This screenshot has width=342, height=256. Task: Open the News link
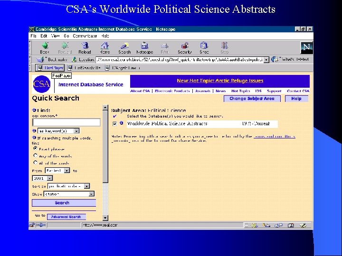(221, 91)
